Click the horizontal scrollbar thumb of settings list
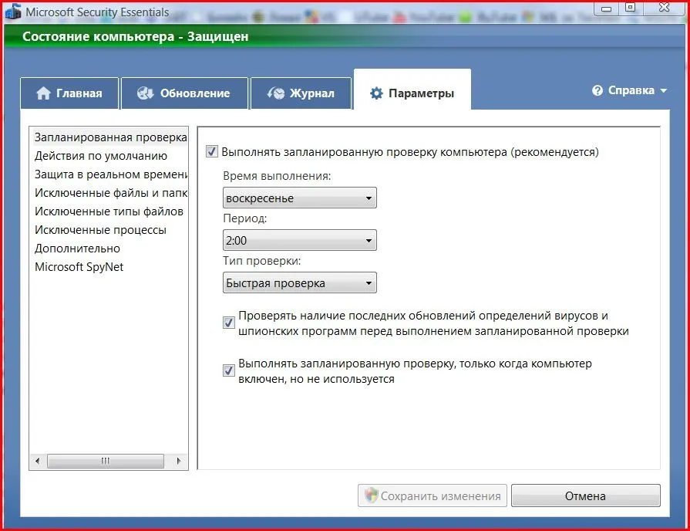Viewport: 690px width, 531px height. [x=105, y=461]
